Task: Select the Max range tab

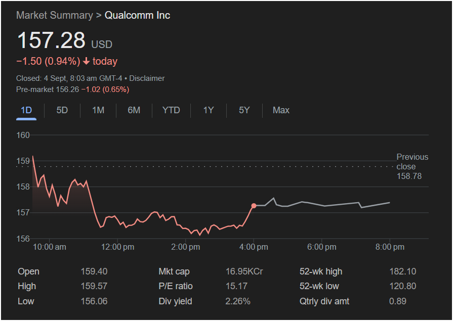Action: point(281,110)
